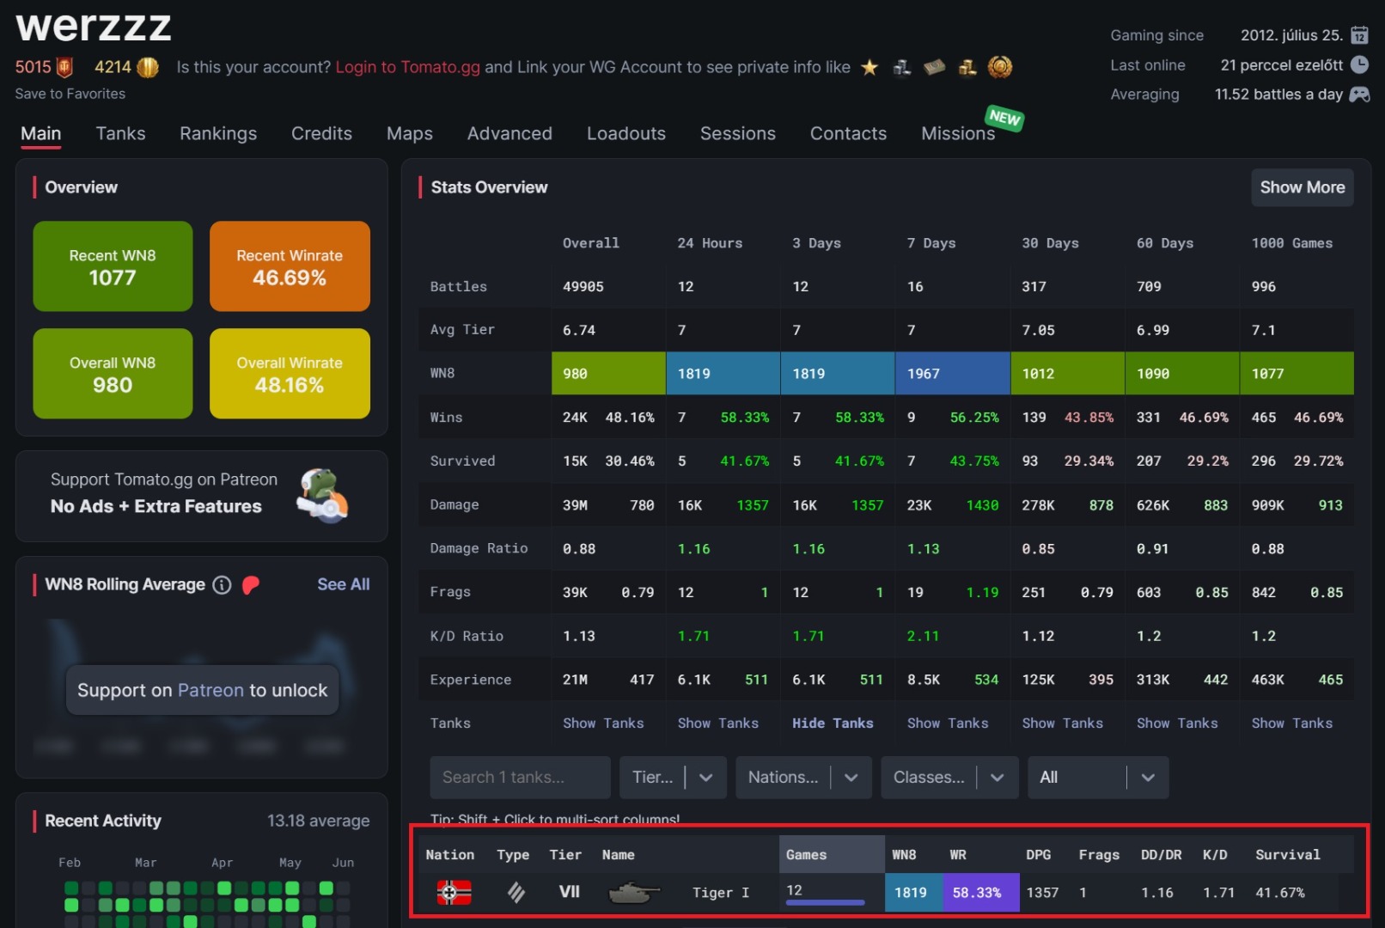
Task: Open the Classes filter dropdown
Action: pyautogui.click(x=950, y=778)
